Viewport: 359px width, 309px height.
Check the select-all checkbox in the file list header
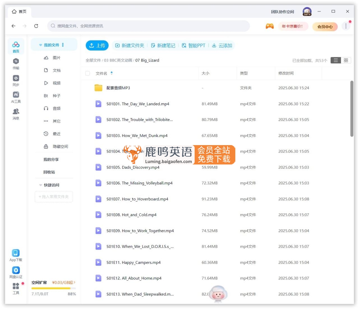click(88, 73)
